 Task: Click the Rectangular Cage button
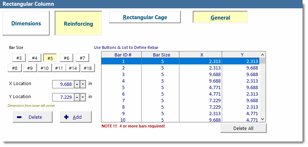coord(145,17)
